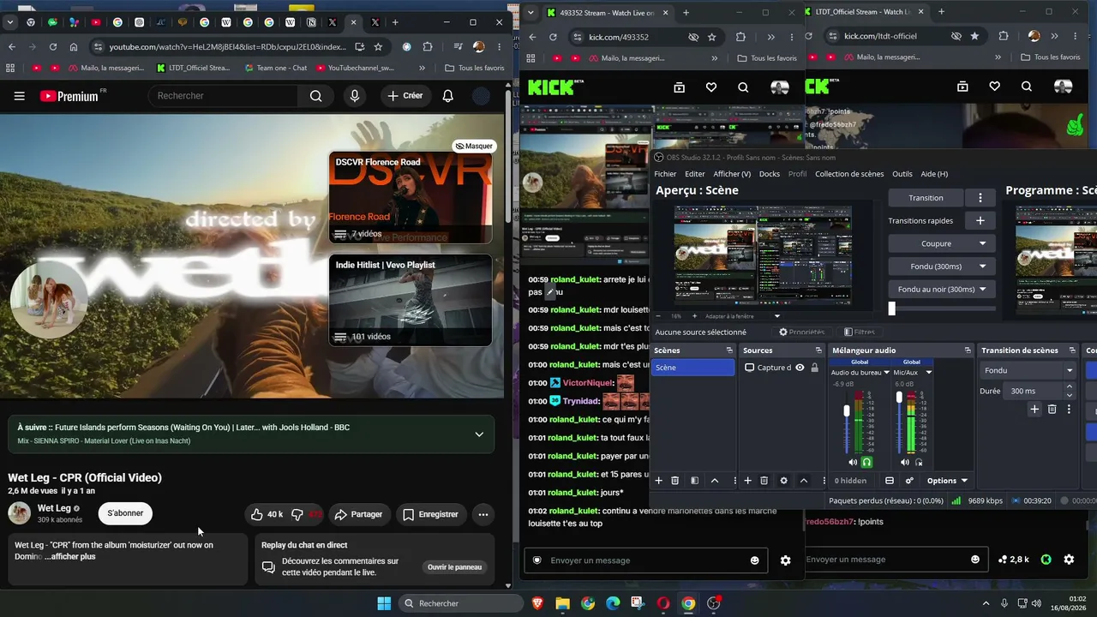Open the Coupure transition dropdown in OBS
The width and height of the screenshot is (1097, 617).
[941, 243]
